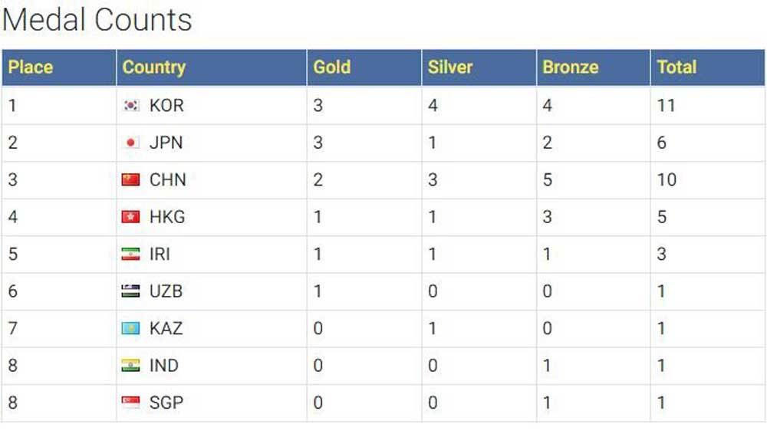Click the Kazakhstan flag icon

click(131, 329)
